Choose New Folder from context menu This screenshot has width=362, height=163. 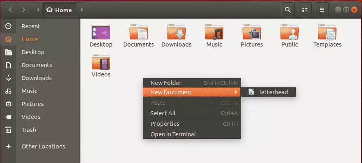192,83
